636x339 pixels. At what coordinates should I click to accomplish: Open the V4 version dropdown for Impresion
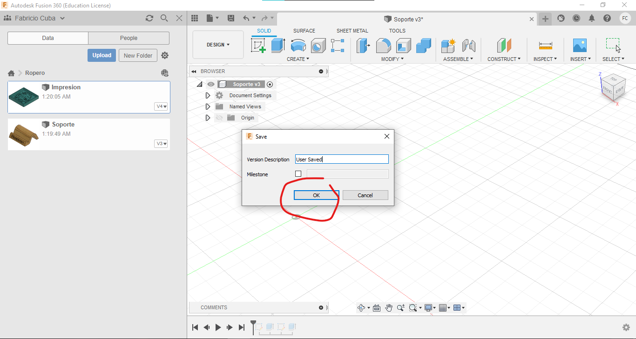click(x=162, y=106)
